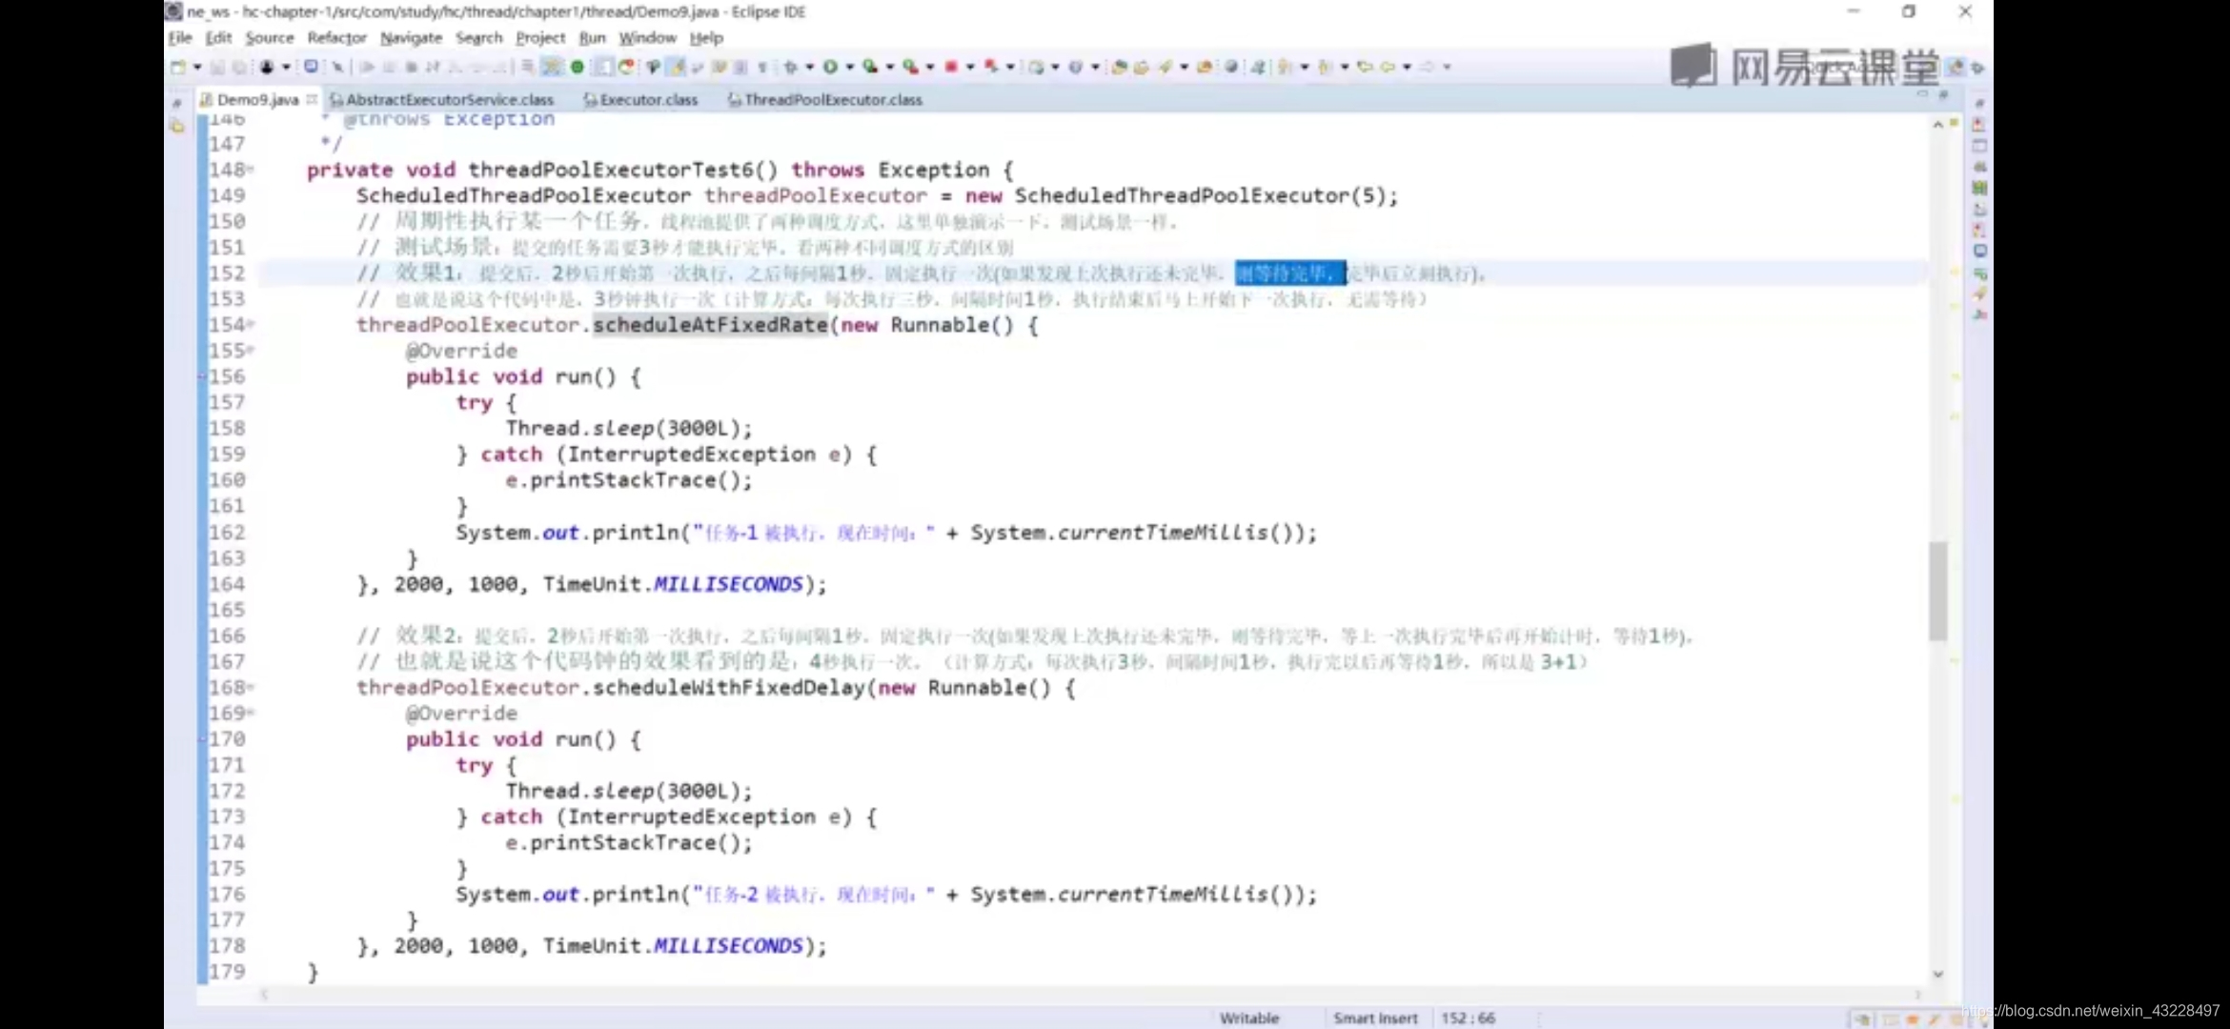Click the Save toolbar icon

217,67
